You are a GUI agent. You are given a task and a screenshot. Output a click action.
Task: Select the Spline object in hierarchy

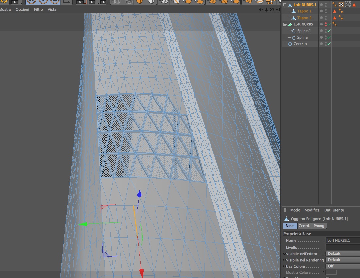click(x=302, y=37)
